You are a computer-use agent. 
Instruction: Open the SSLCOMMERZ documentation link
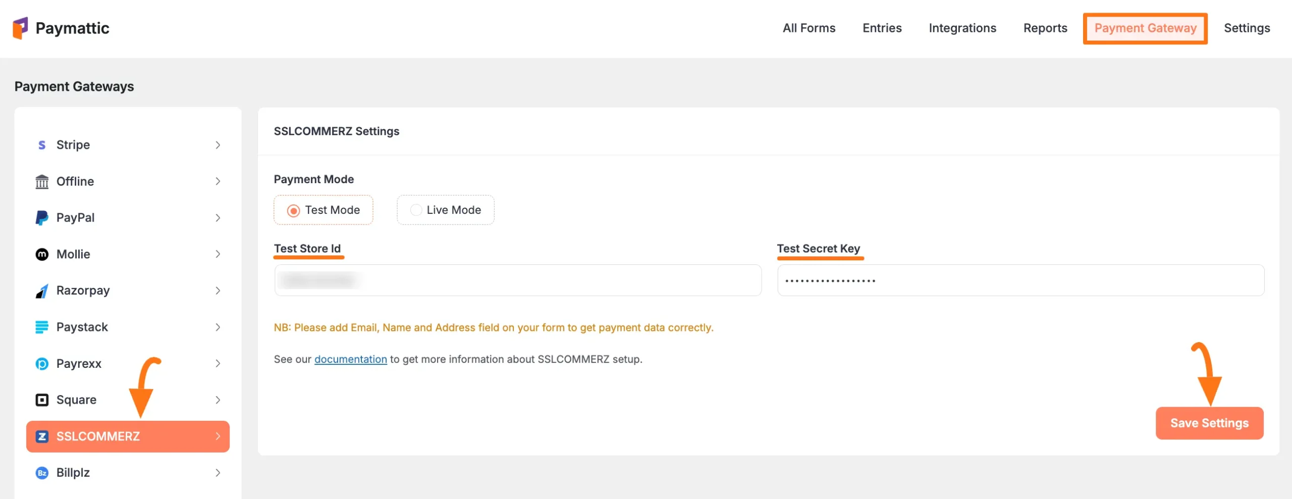(x=351, y=359)
